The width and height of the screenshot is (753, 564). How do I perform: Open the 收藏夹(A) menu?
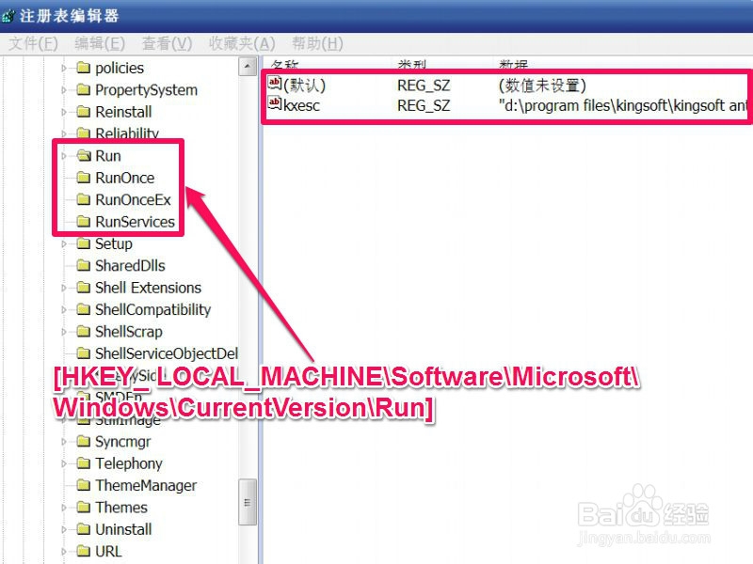click(242, 43)
